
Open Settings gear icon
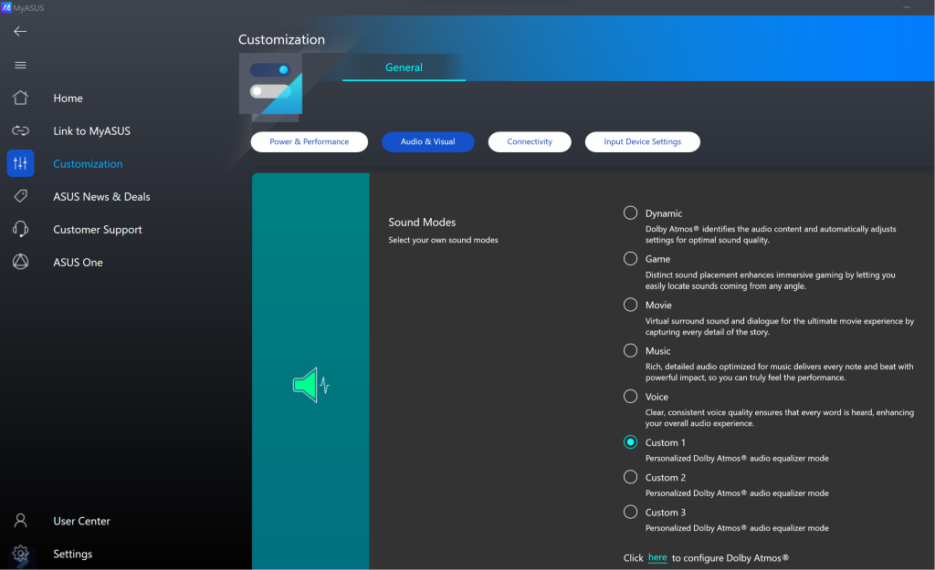click(20, 554)
